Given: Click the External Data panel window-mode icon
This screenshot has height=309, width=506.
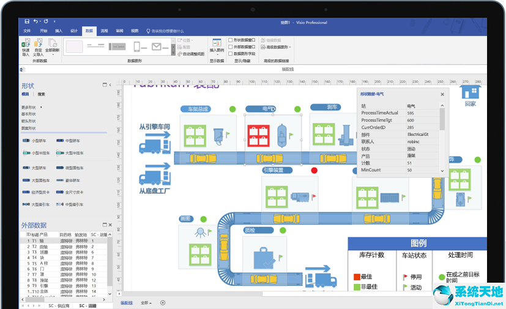Looking at the screenshot, I should tap(105, 225).
